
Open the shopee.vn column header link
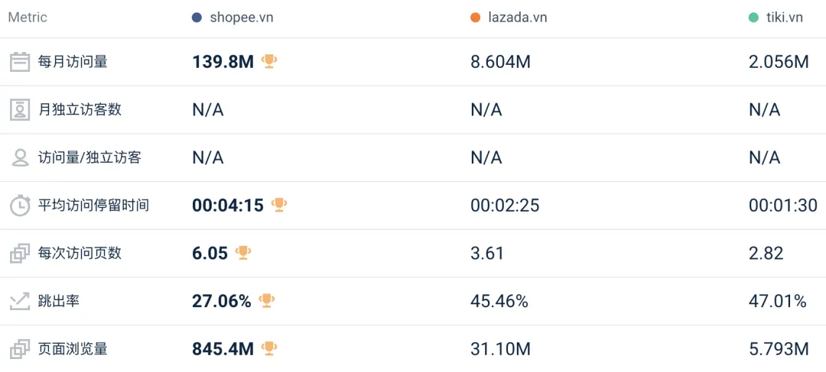click(241, 18)
